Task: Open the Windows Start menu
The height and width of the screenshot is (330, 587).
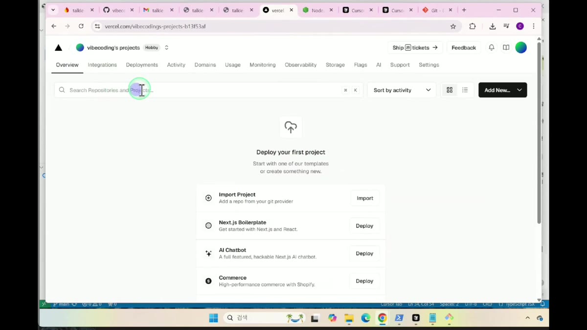Action: click(x=213, y=318)
